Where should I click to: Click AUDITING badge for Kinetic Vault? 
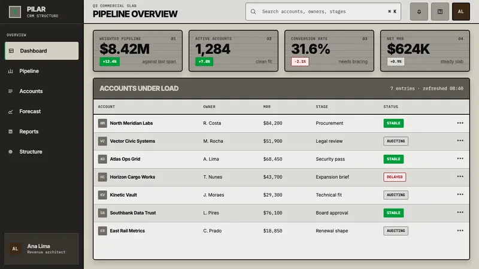(x=396, y=195)
